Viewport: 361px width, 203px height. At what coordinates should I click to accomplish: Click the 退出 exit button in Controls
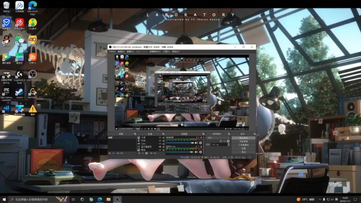tap(243, 152)
